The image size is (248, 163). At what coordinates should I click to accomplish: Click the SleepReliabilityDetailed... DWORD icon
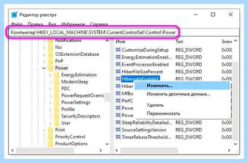[118, 123]
